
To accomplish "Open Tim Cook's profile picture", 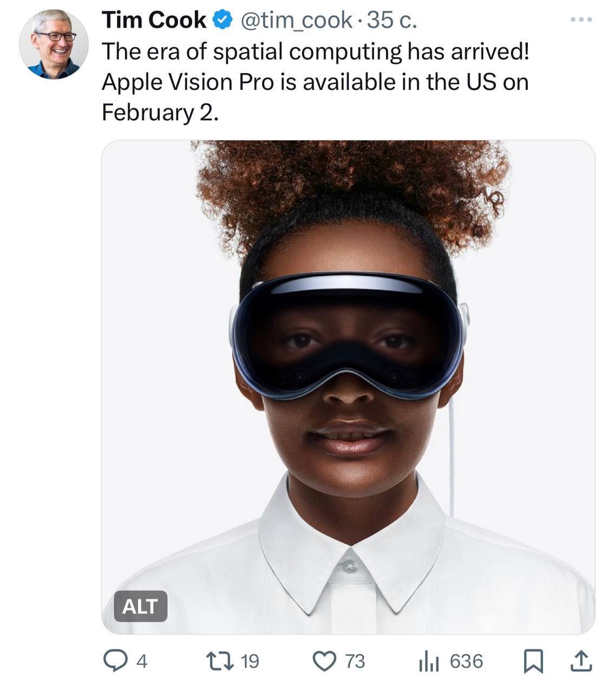I will pos(54,44).
